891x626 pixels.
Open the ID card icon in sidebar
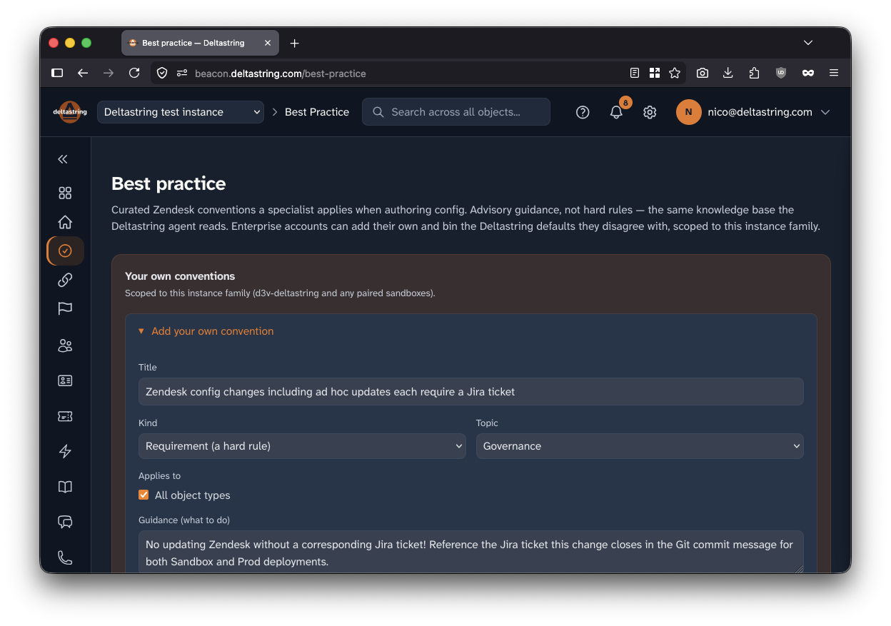point(65,380)
